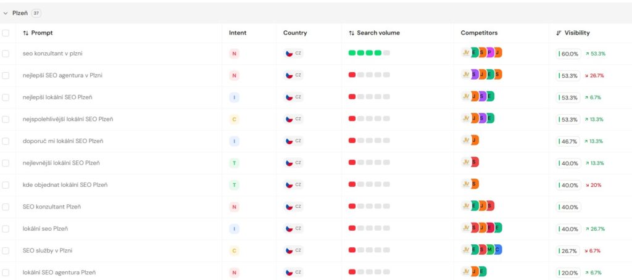Click competitor avatars for 'seo konzultant v plzni'
Image resolution: width=632 pixels, height=280 pixels.
(x=482, y=53)
